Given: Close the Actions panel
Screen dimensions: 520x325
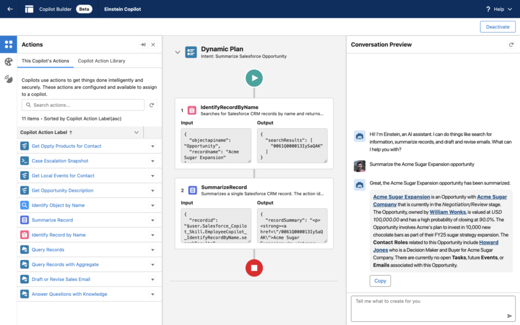Looking at the screenshot, I should point(153,45).
